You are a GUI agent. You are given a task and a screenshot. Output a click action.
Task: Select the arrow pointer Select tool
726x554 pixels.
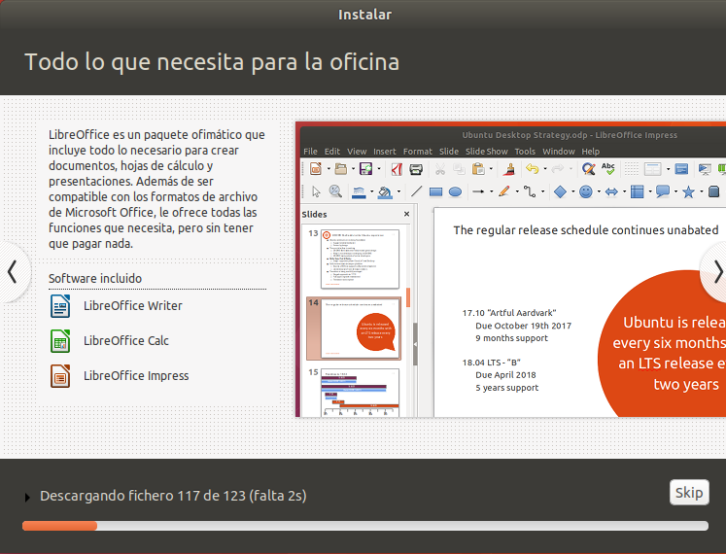[316, 191]
